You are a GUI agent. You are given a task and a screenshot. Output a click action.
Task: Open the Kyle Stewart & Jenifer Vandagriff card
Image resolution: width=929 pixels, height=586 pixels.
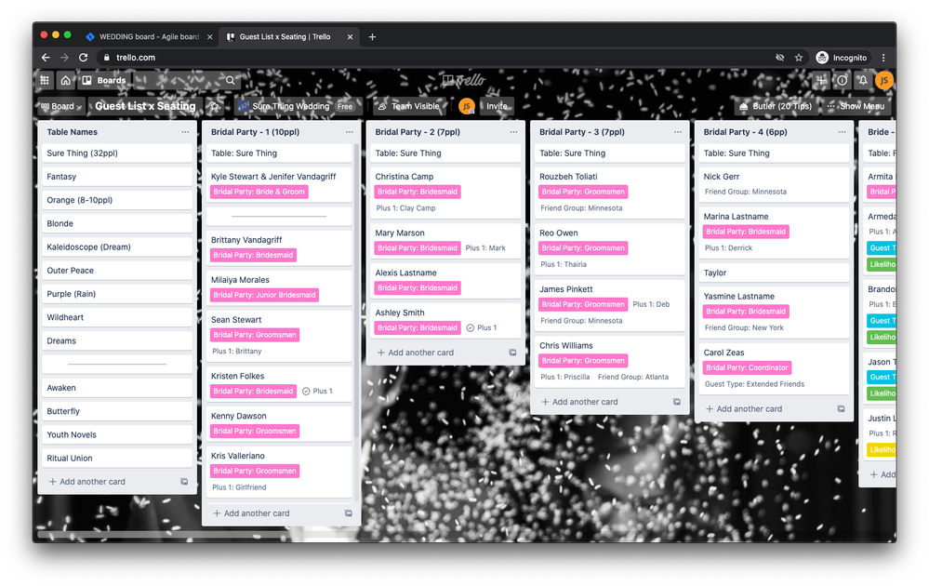[x=279, y=184]
